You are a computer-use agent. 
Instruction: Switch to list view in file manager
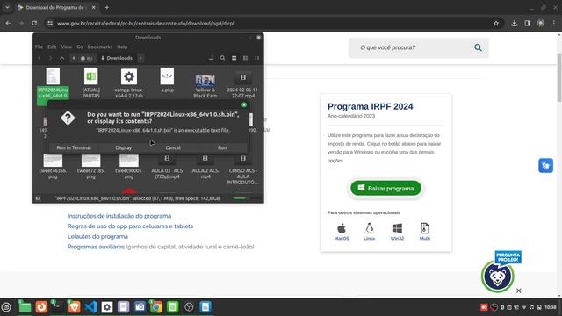[246, 58]
